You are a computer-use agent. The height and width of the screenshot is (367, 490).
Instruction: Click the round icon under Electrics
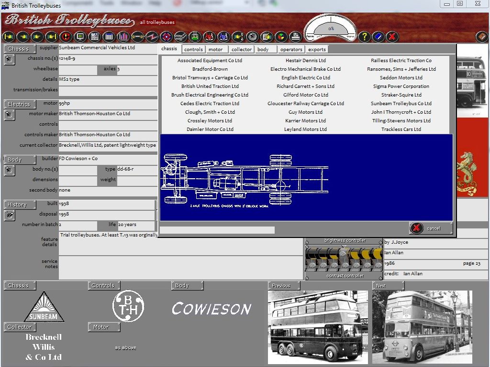(9, 115)
